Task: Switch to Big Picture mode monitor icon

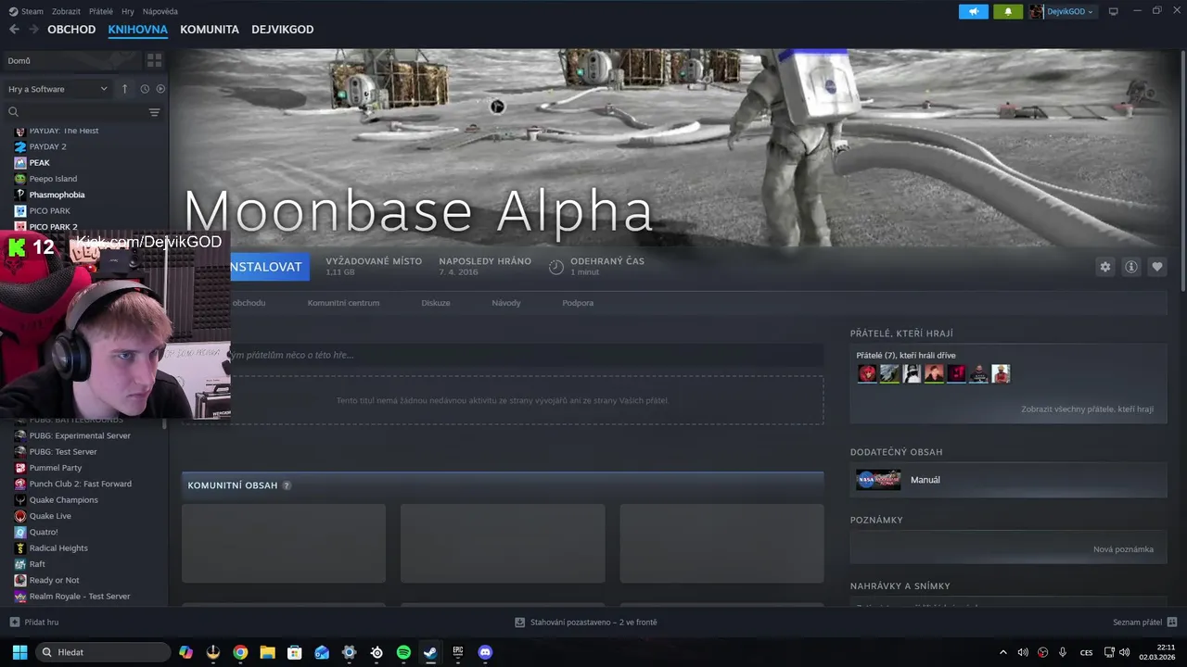Action: (1114, 11)
